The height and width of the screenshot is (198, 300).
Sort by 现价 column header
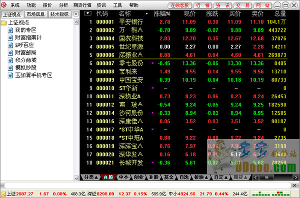tap(189, 13)
